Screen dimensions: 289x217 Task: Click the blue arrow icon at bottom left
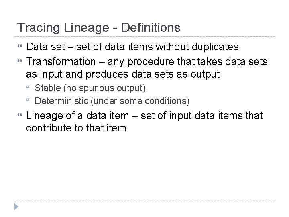pyautogui.click(x=16, y=207)
